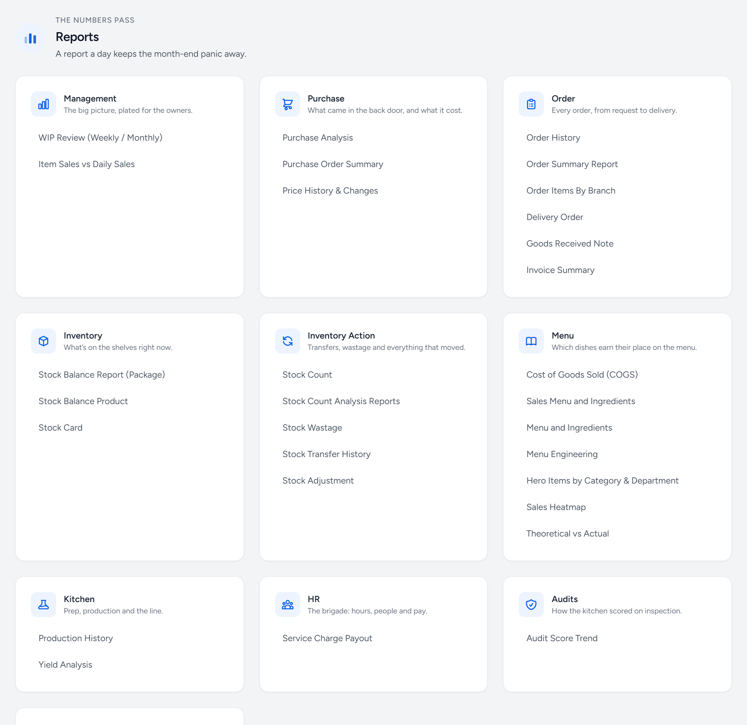Open the Production History report
The image size is (747, 725).
(x=75, y=638)
